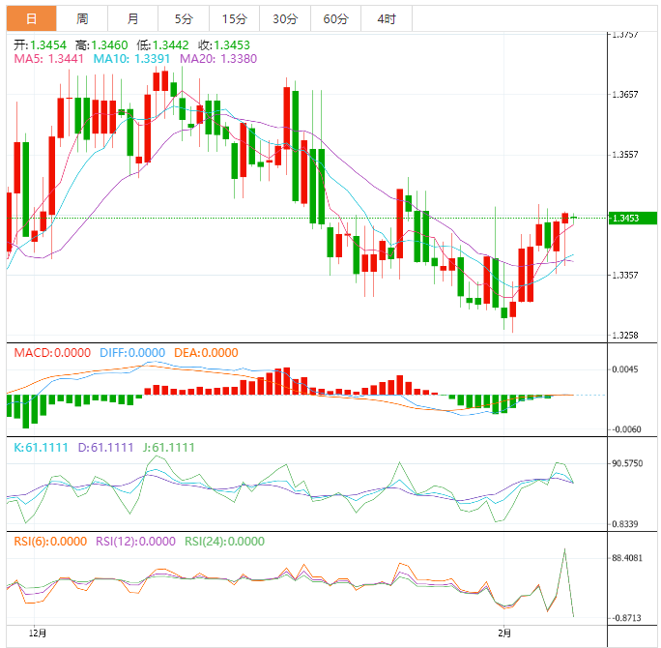661x648 pixels.
Task: Show the 60分 interval chart
Action: click(335, 18)
